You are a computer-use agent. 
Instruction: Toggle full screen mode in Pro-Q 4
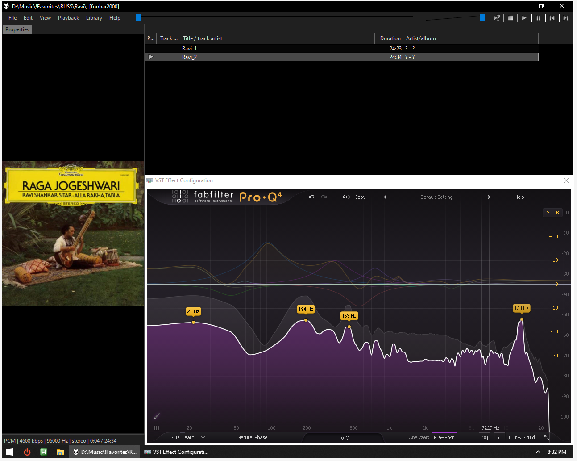(542, 197)
